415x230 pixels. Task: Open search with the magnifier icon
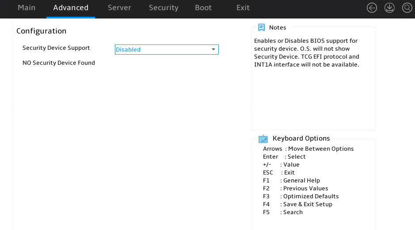coord(407,8)
